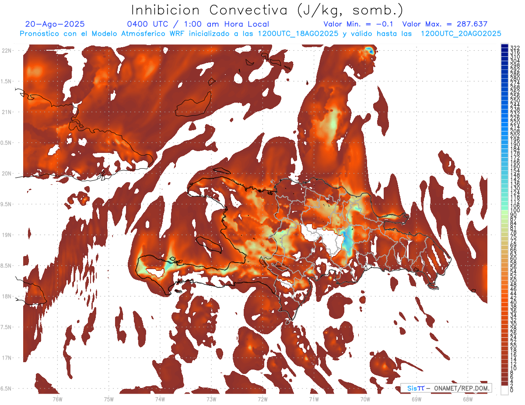Image resolution: width=525 pixels, height=405 pixels.
Task: Click the "202" color scale value
Action: tap(515, 135)
